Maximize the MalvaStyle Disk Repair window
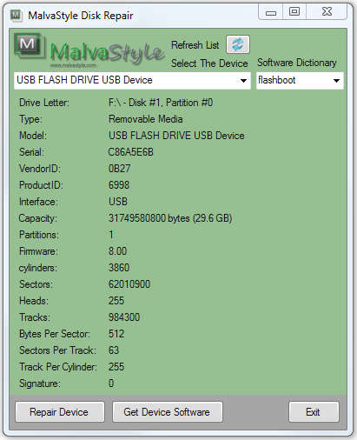This screenshot has width=357, height=440. [294, 12]
